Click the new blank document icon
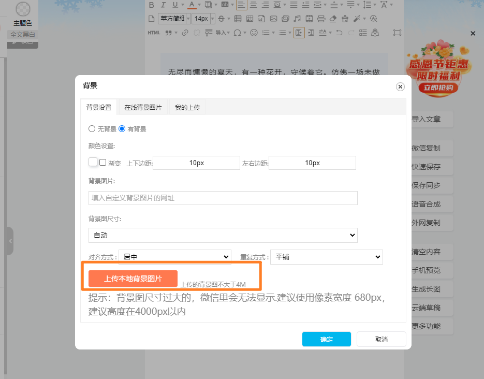The height and width of the screenshot is (379, 484). click(151, 19)
